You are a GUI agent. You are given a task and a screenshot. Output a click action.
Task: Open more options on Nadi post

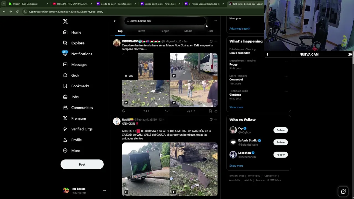tap(216, 119)
